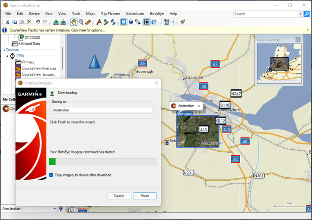Open the Edit menu

(x=20, y=14)
